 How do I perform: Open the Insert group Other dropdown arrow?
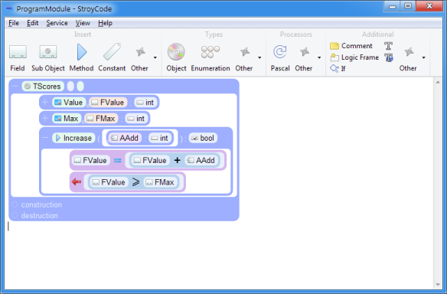pyautogui.click(x=155, y=58)
